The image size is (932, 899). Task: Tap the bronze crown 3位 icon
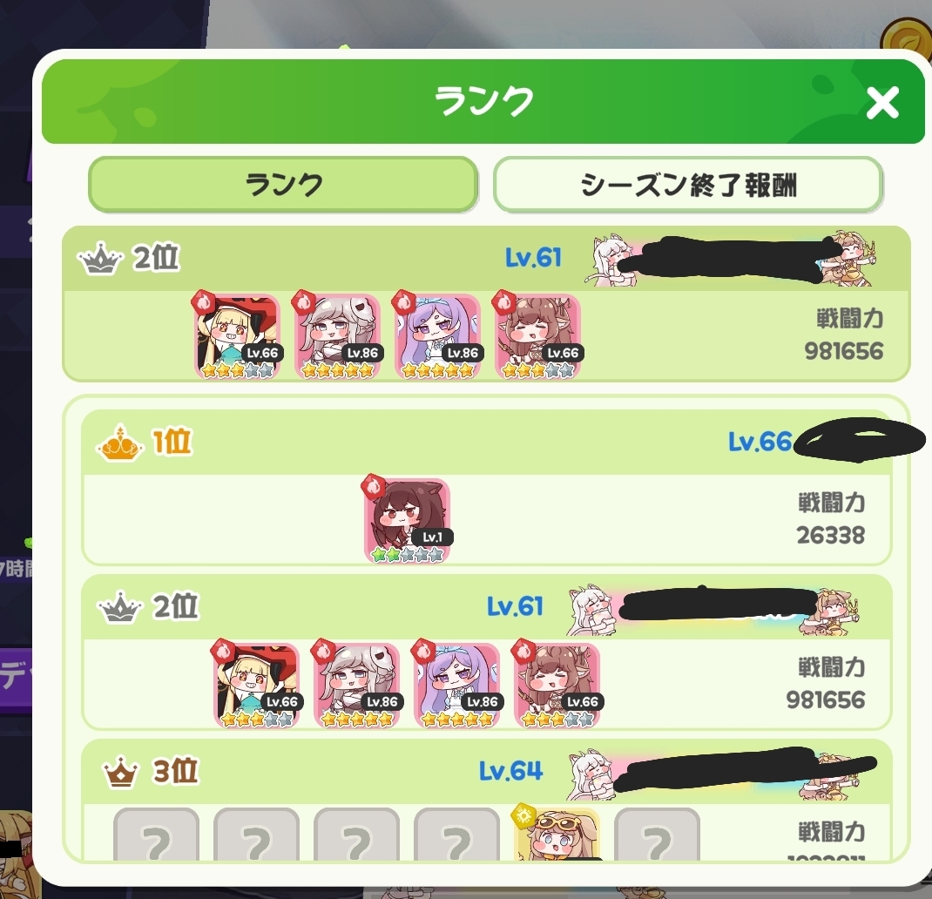[x=121, y=773]
